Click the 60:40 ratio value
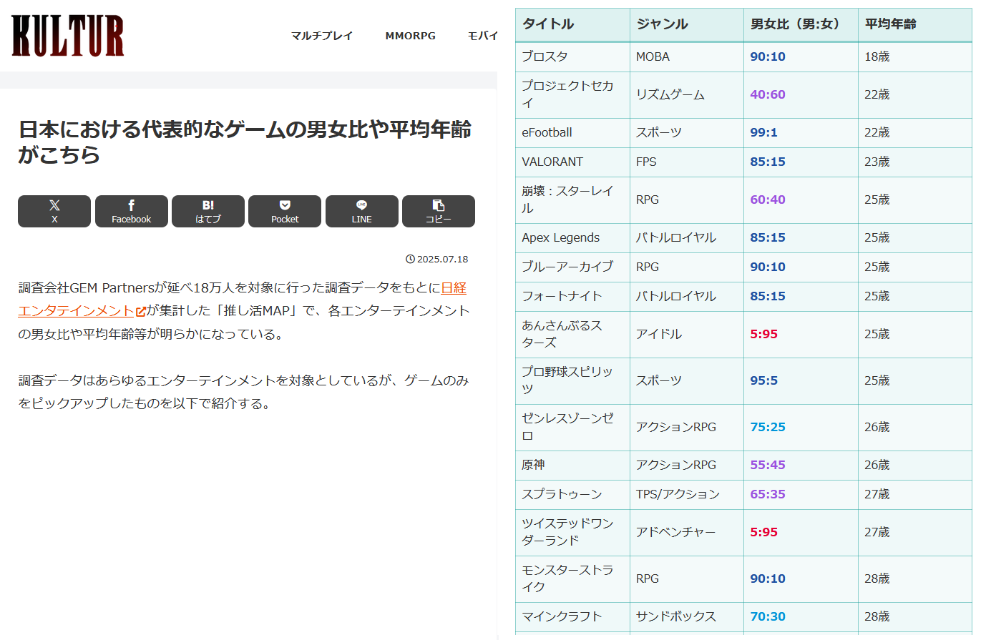This screenshot has width=991, height=640. coord(768,200)
